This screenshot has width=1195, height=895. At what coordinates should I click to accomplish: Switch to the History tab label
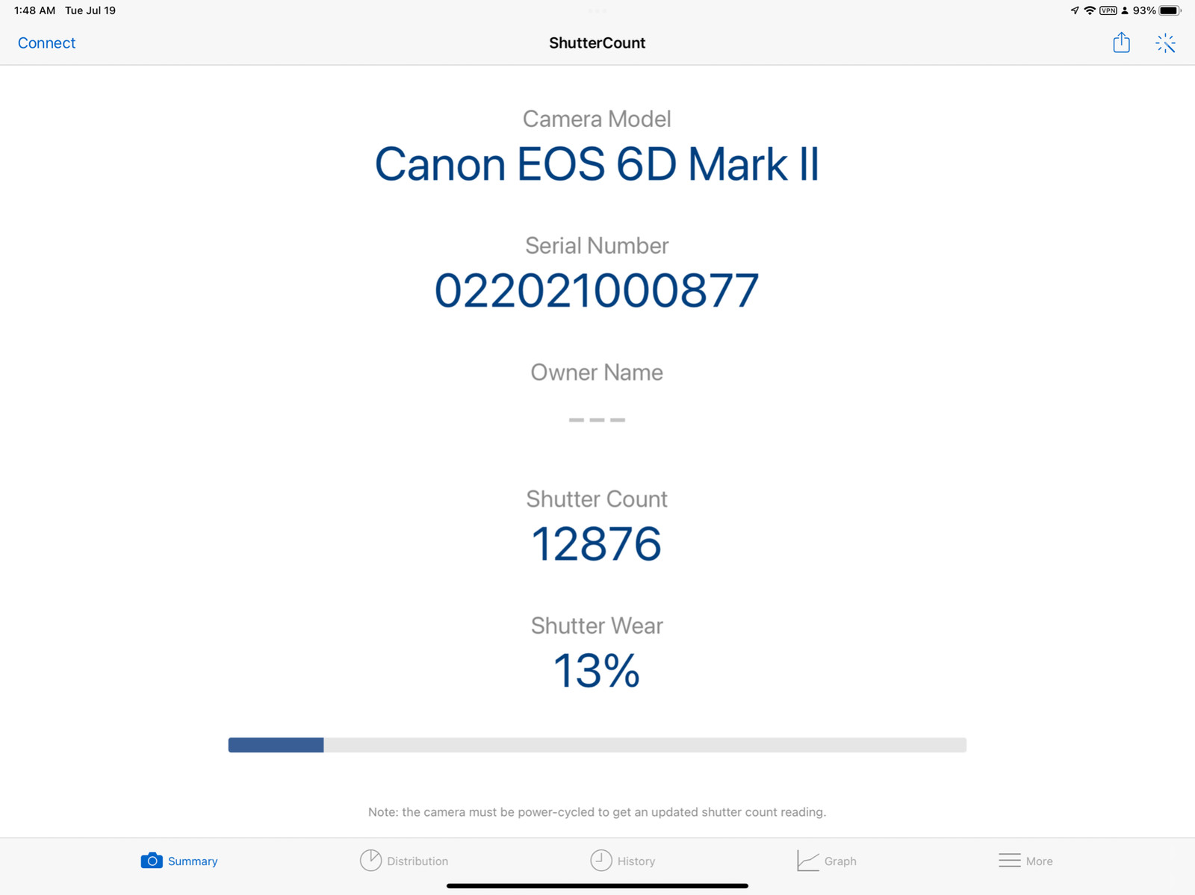(x=636, y=861)
